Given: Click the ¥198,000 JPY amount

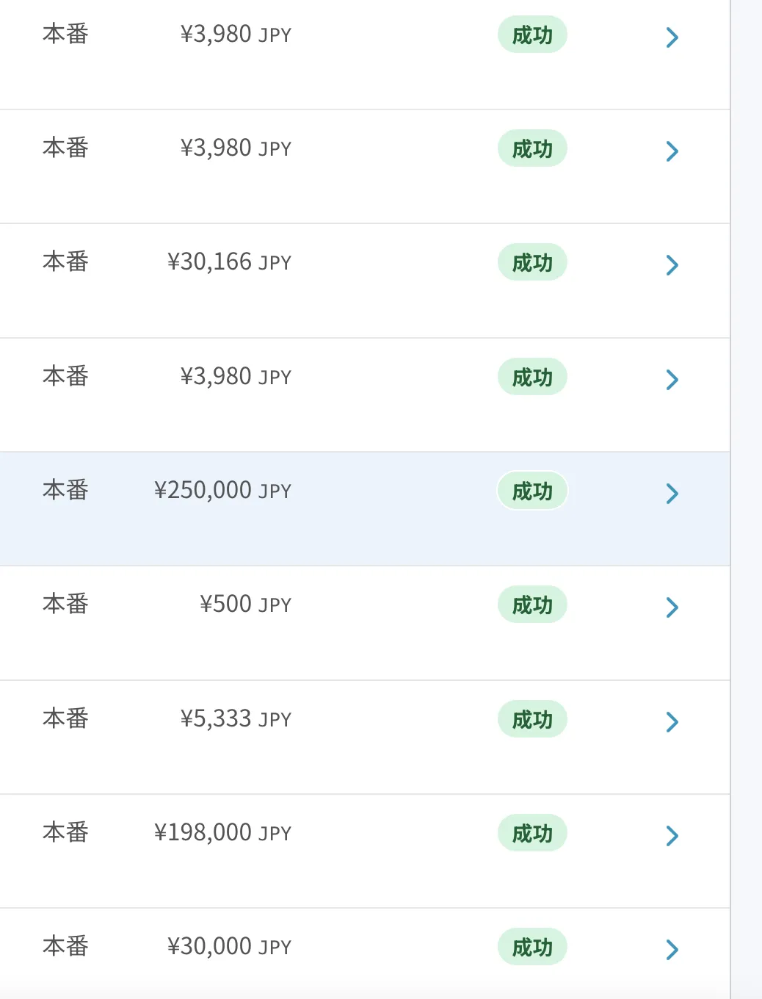Looking at the screenshot, I should (222, 832).
